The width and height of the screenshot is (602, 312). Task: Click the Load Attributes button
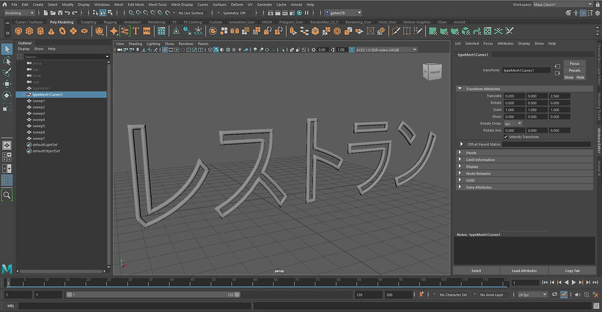(x=524, y=270)
